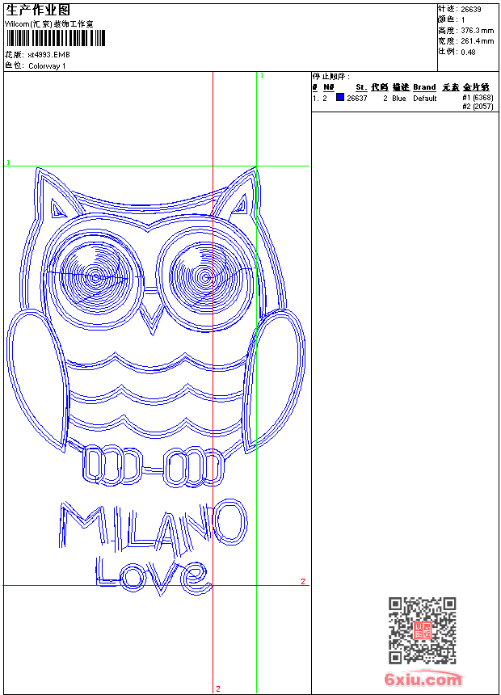Click the green marker 1 at top
Viewport: 501px width, 695px height.
[262, 75]
